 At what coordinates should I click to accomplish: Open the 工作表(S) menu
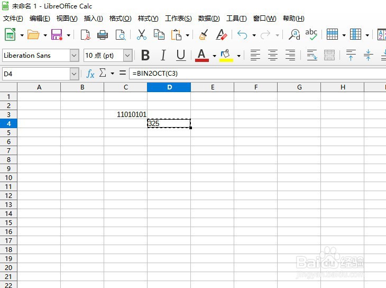click(178, 18)
